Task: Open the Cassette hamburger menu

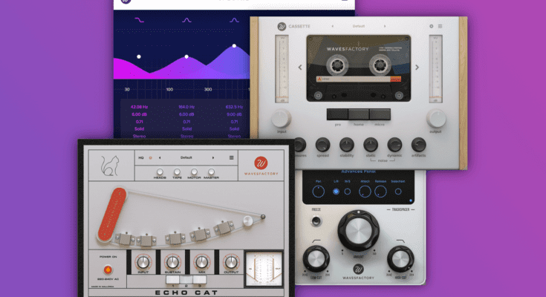Action: 440,26
